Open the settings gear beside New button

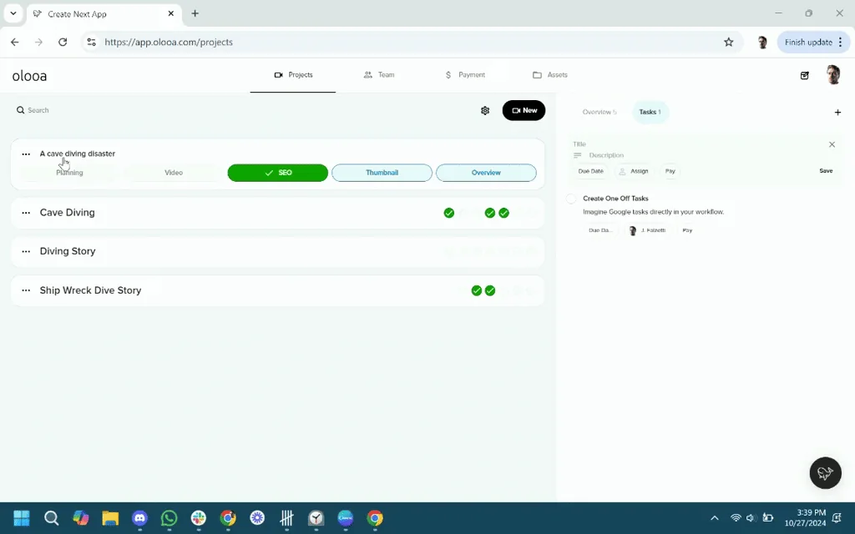pyautogui.click(x=485, y=110)
